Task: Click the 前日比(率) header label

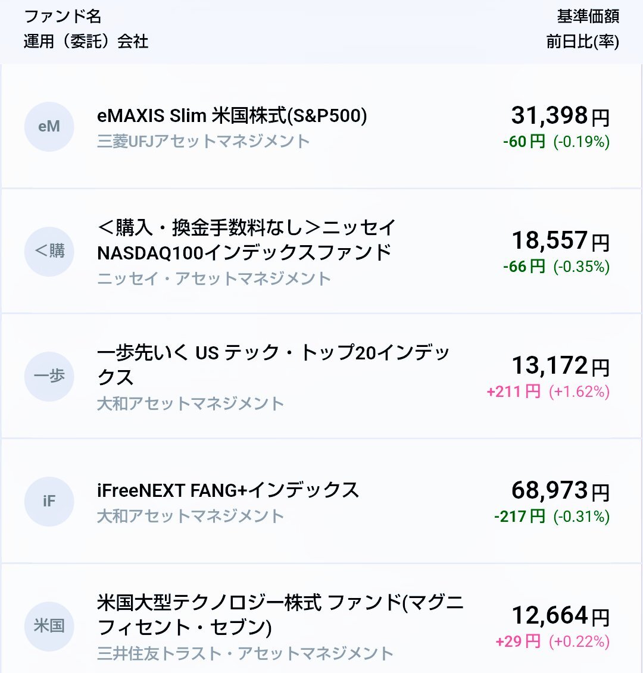Action: pos(583,42)
